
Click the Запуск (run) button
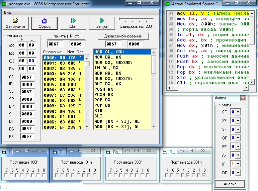pyautogui.click(x=102, y=23)
